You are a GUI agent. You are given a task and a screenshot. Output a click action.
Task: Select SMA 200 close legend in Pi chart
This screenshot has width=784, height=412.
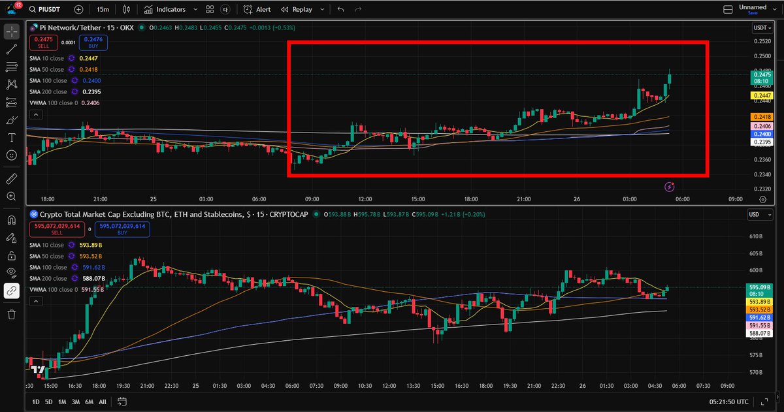[48, 91]
